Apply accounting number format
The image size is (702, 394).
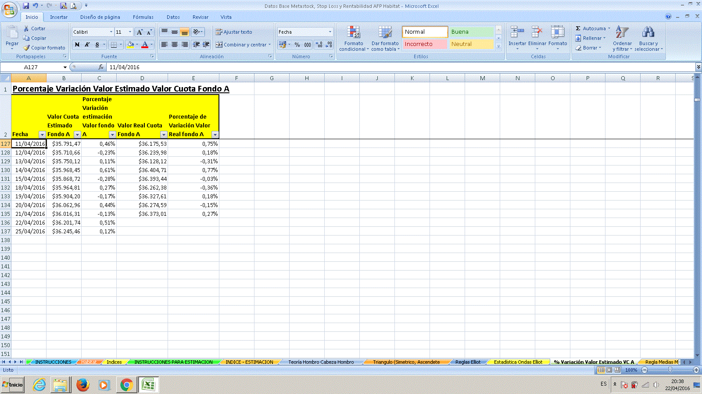pyautogui.click(x=282, y=45)
